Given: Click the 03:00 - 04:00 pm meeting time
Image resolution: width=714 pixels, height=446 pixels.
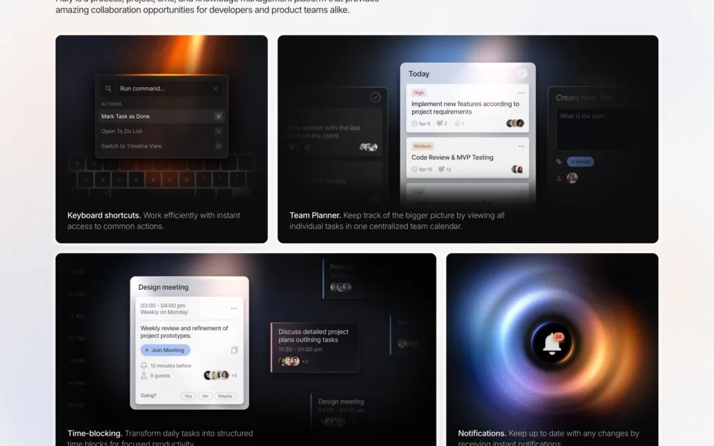Looking at the screenshot, I should point(162,305).
